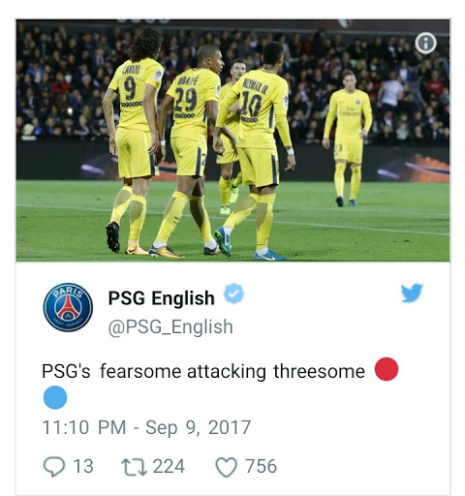465x496 pixels.
Task: Click the number 9 jersey in the photo
Action: click(136, 94)
